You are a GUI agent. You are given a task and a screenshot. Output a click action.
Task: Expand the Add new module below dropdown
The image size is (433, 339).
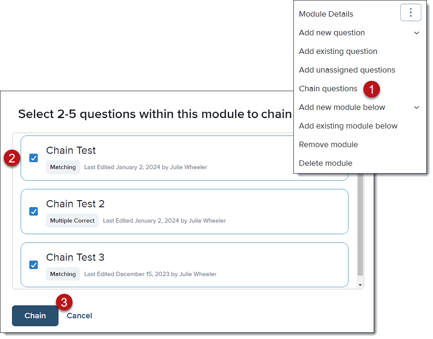click(x=342, y=107)
